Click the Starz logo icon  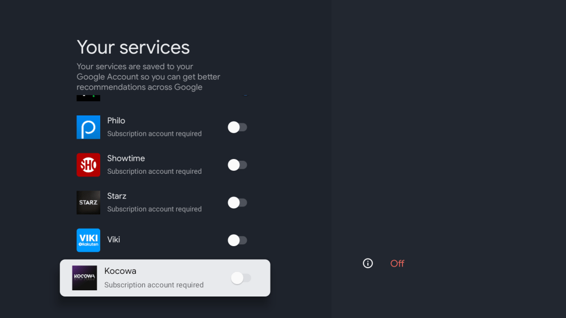point(88,203)
